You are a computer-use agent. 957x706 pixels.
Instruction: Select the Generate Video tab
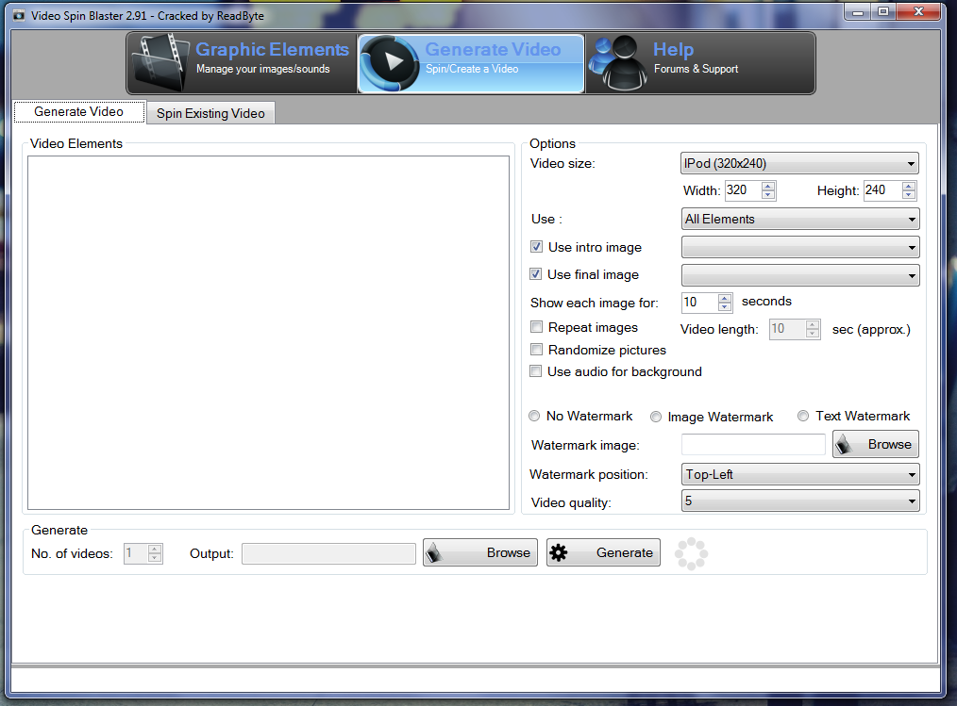coord(79,111)
